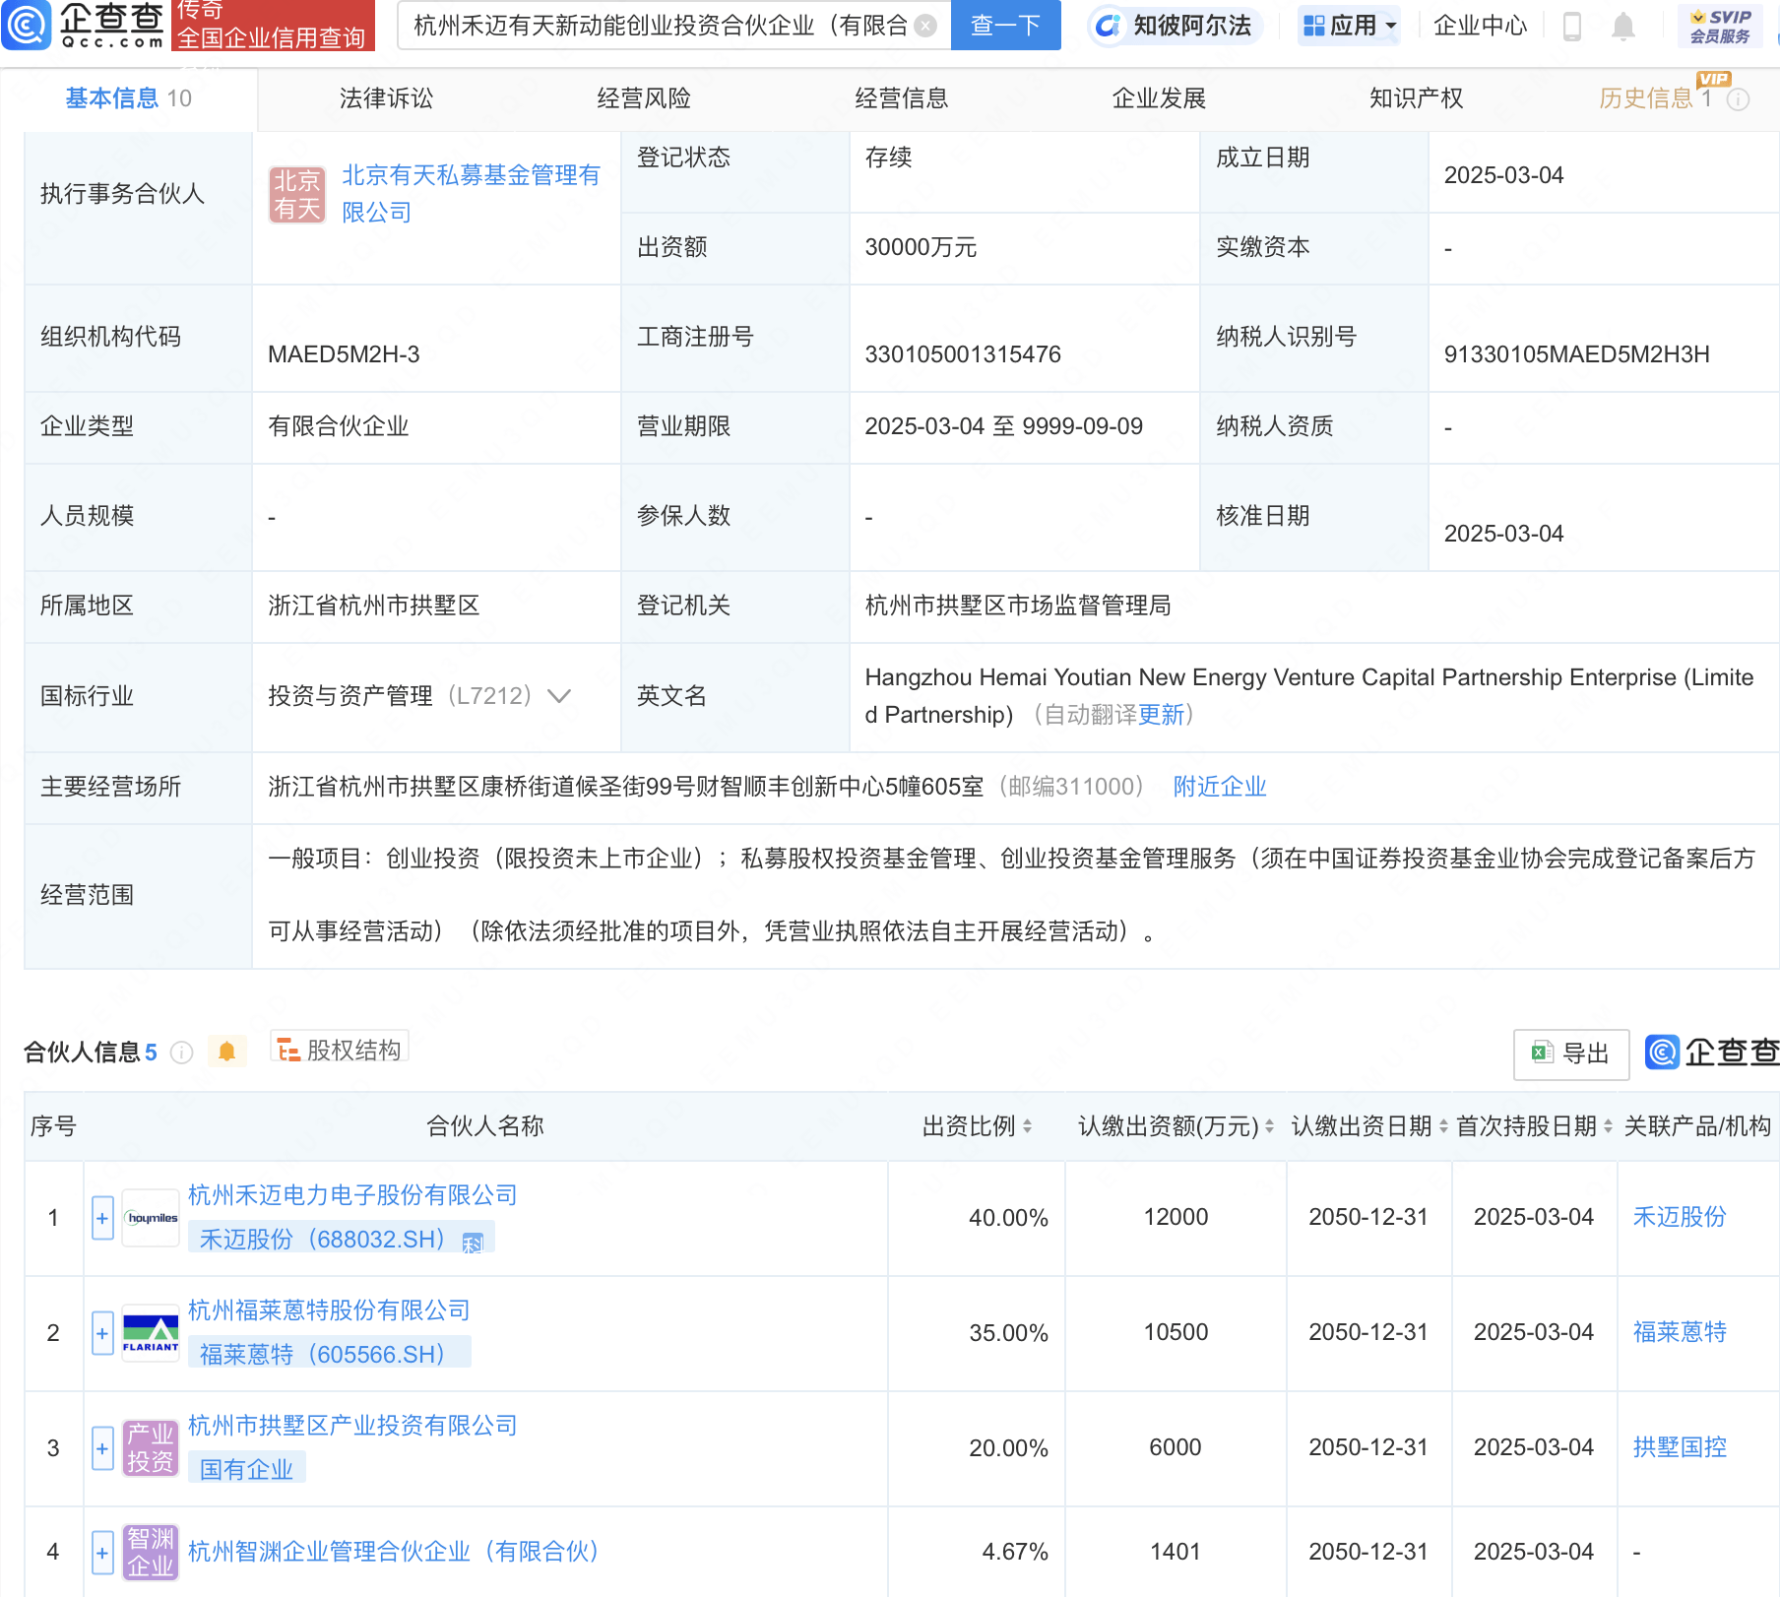This screenshot has width=1780, height=1597.
Task: Open the 知彼阿尔法 AI tool
Action: 1176,26
